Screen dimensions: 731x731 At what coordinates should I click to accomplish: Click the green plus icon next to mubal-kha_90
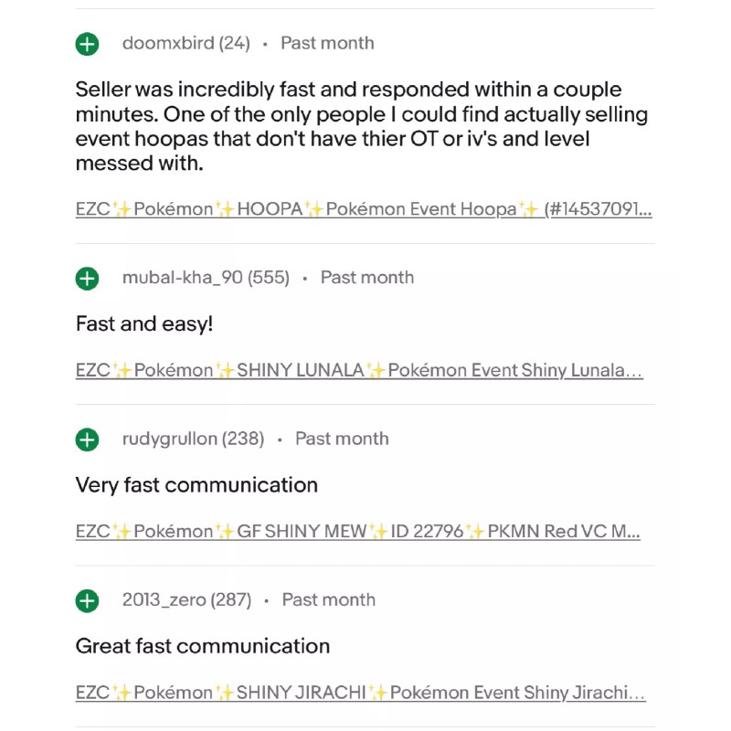87,279
